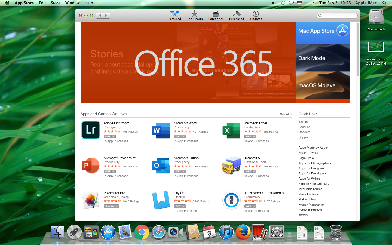392x245 pixels.
Task: Open the Featured tab
Action: pos(174,16)
